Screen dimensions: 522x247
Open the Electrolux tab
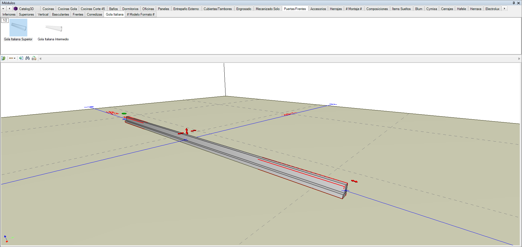point(492,9)
